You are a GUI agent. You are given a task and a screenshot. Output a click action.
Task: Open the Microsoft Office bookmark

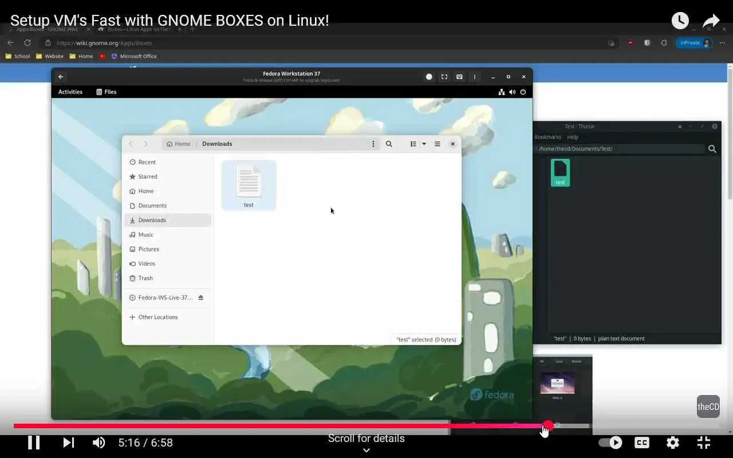click(x=134, y=56)
